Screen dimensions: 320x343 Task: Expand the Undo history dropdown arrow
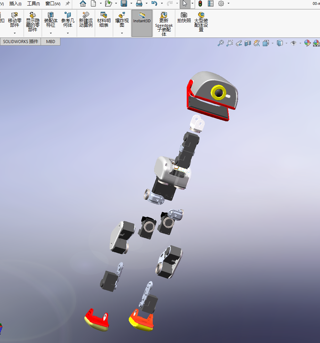pos(162,3)
